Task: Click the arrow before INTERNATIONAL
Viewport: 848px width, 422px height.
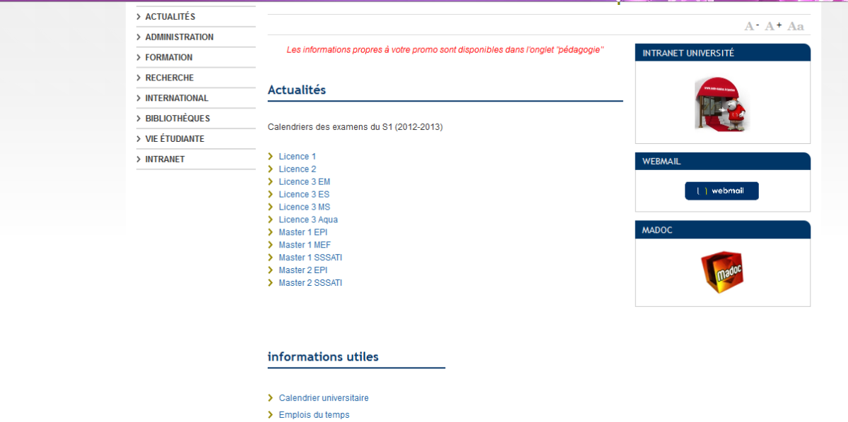Action: [139, 99]
